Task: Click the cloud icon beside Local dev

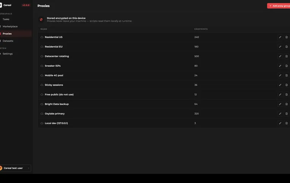Action: tap(42, 123)
